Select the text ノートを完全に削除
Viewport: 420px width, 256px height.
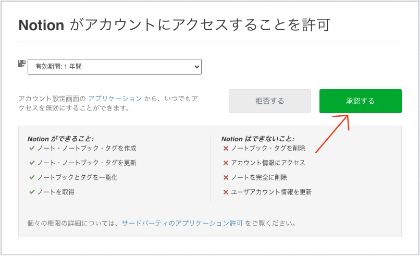[259, 177]
